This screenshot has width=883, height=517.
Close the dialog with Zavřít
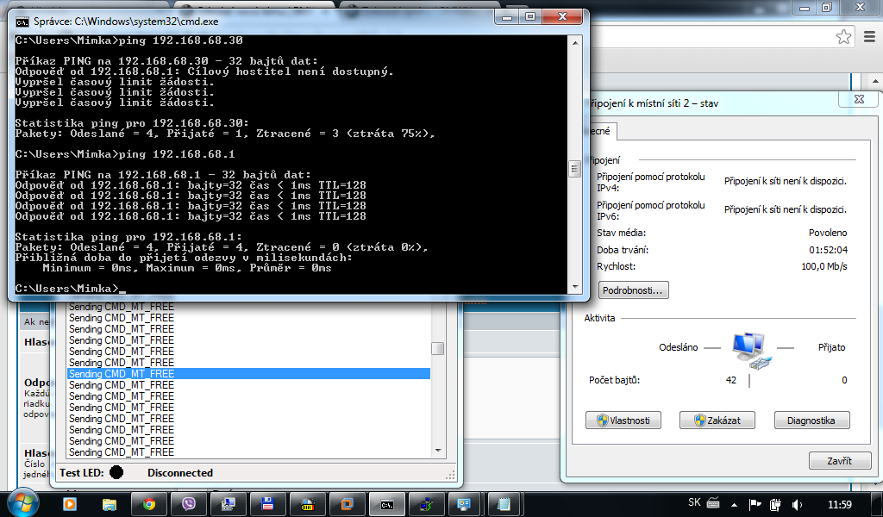(x=839, y=461)
